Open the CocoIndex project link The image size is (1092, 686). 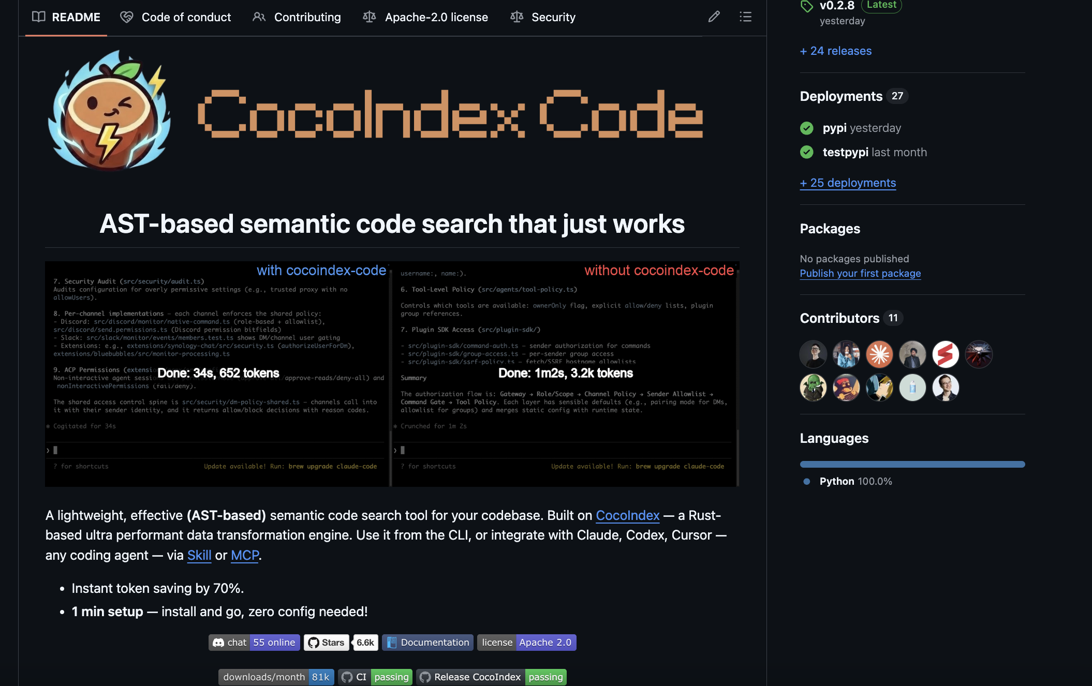(627, 516)
